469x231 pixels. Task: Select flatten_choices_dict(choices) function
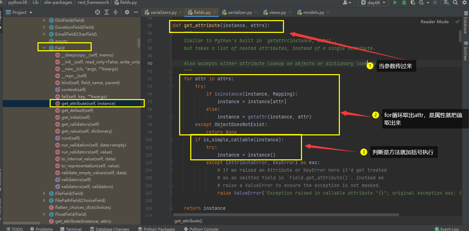tap(83, 207)
